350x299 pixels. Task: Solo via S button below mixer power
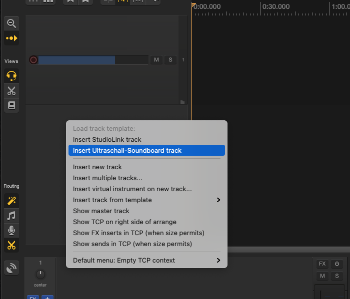click(x=337, y=276)
